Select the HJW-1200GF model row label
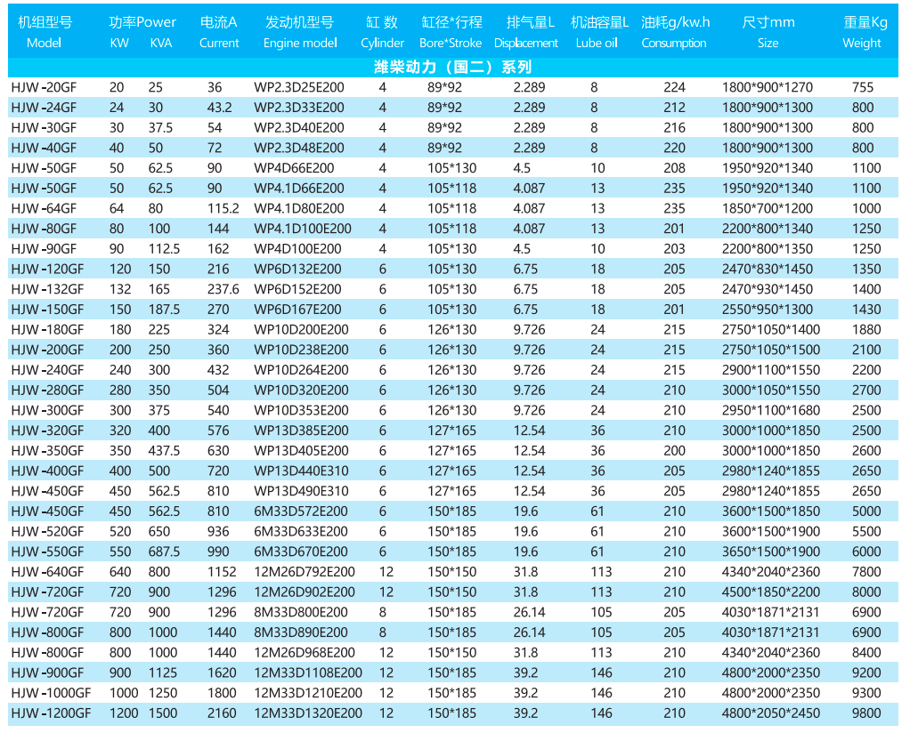 pyautogui.click(x=51, y=713)
